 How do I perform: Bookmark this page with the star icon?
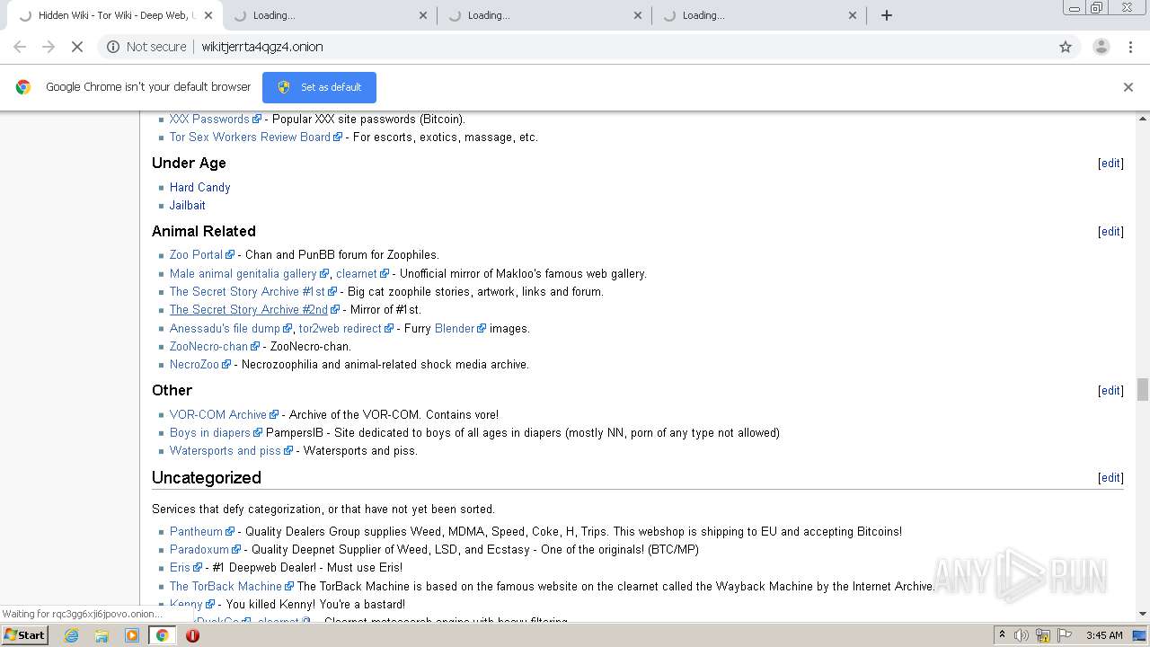click(1066, 47)
